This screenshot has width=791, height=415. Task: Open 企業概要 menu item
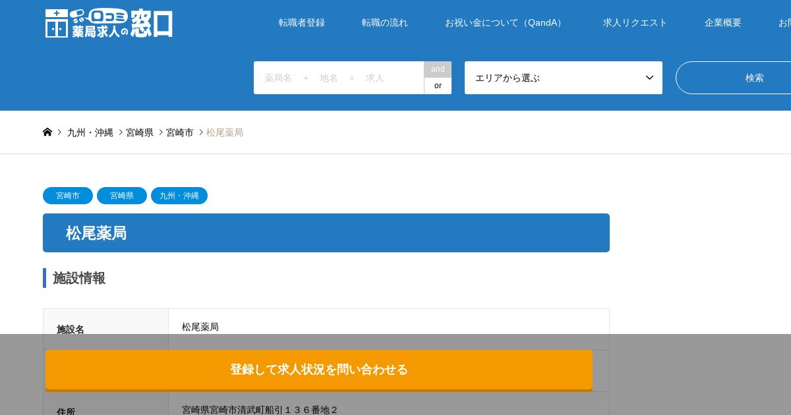[723, 22]
